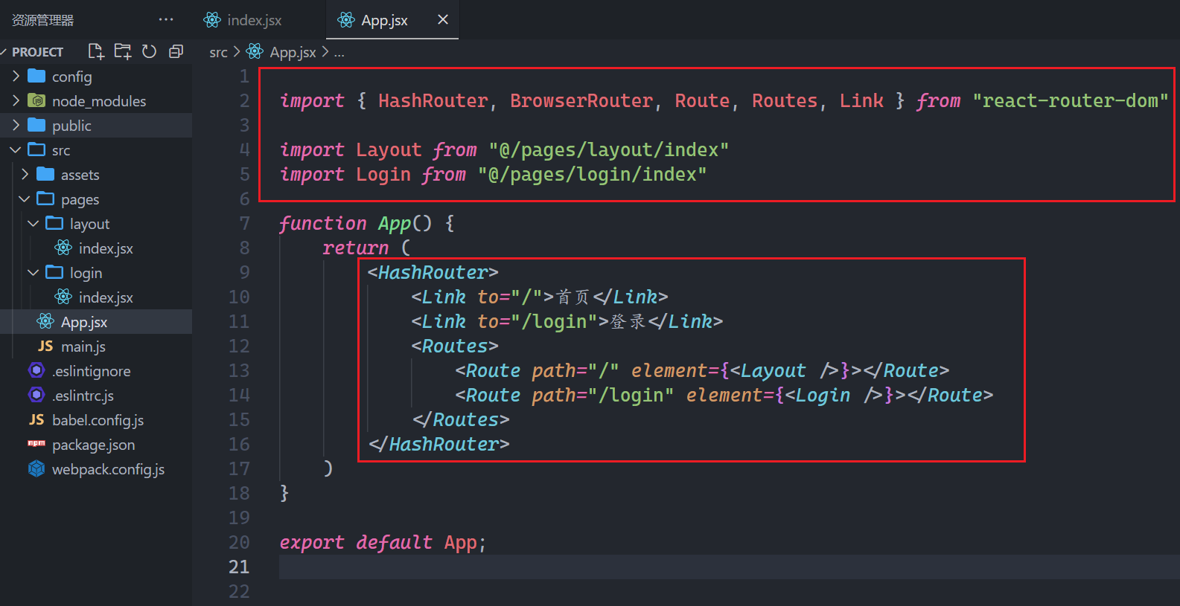Select the public folder row
This screenshot has height=606, width=1180.
pyautogui.click(x=96, y=126)
